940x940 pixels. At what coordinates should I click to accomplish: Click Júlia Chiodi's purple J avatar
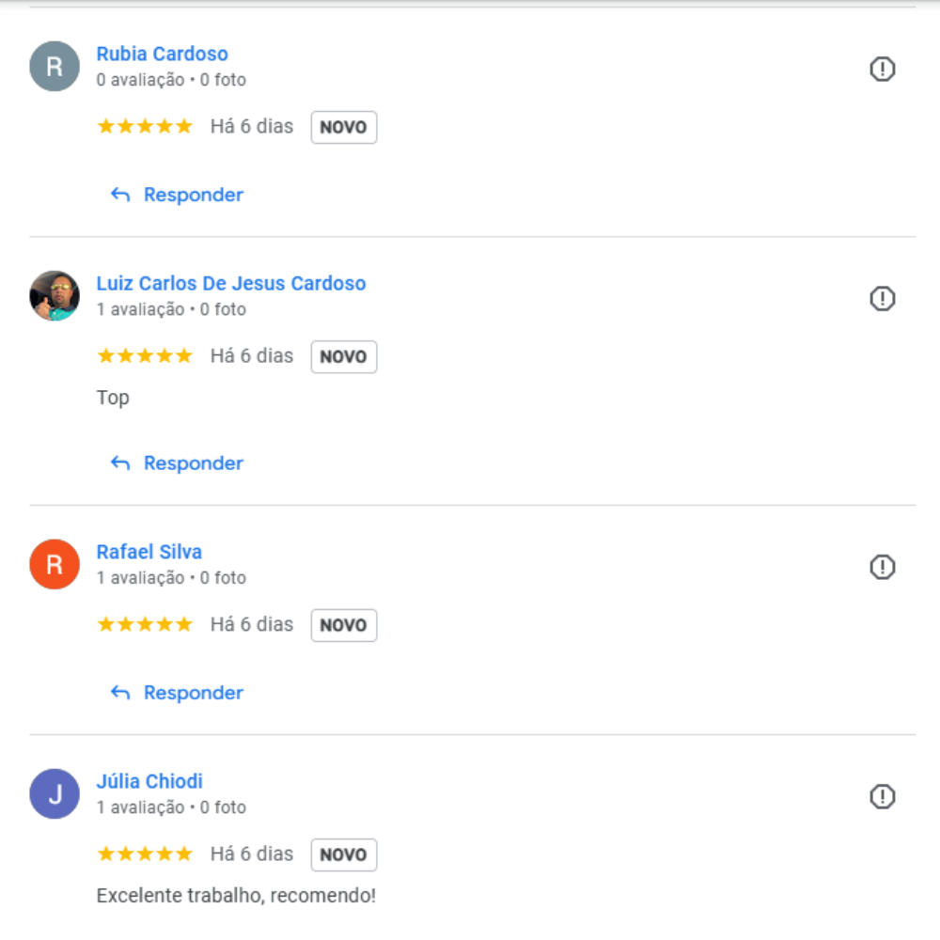pos(55,793)
